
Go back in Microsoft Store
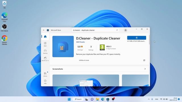44,30
